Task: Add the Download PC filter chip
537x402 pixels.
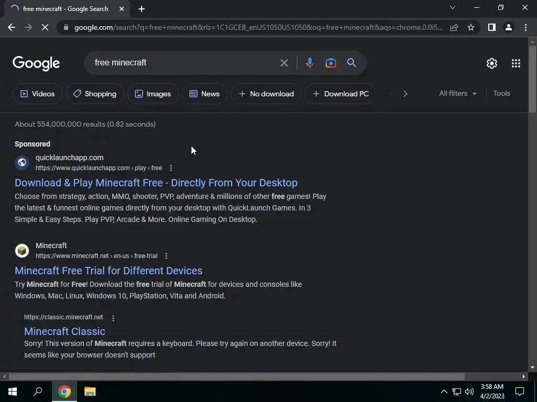Action: point(341,94)
